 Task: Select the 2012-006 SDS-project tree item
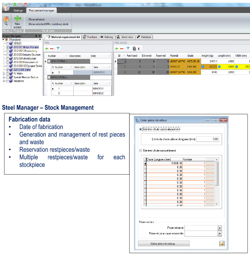coord(28,66)
